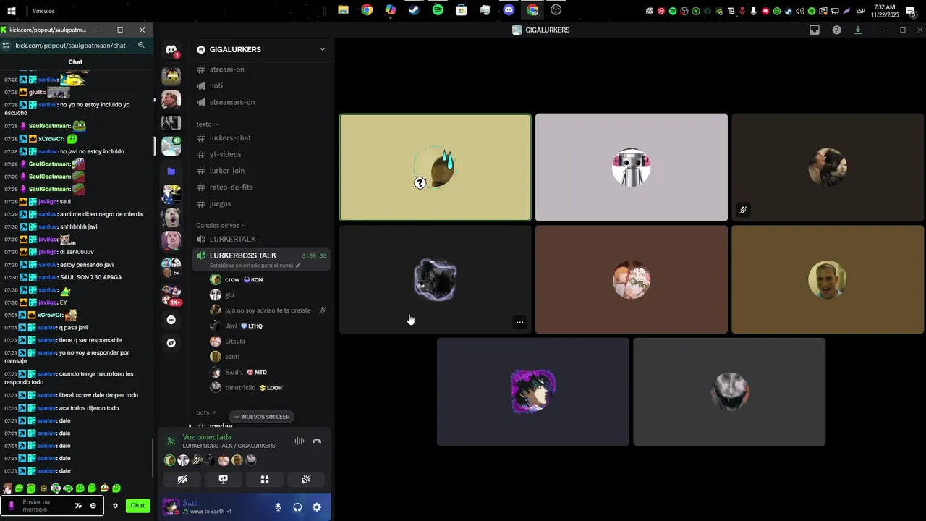The height and width of the screenshot is (521, 926).
Task: Open Kick emote picker smiley icon
Action: click(x=93, y=506)
